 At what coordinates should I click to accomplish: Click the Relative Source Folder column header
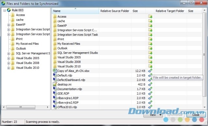pos(115,11)
